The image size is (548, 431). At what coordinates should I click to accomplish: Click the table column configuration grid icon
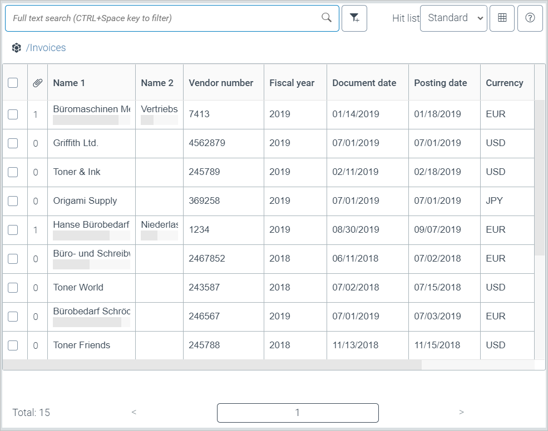[x=502, y=18]
